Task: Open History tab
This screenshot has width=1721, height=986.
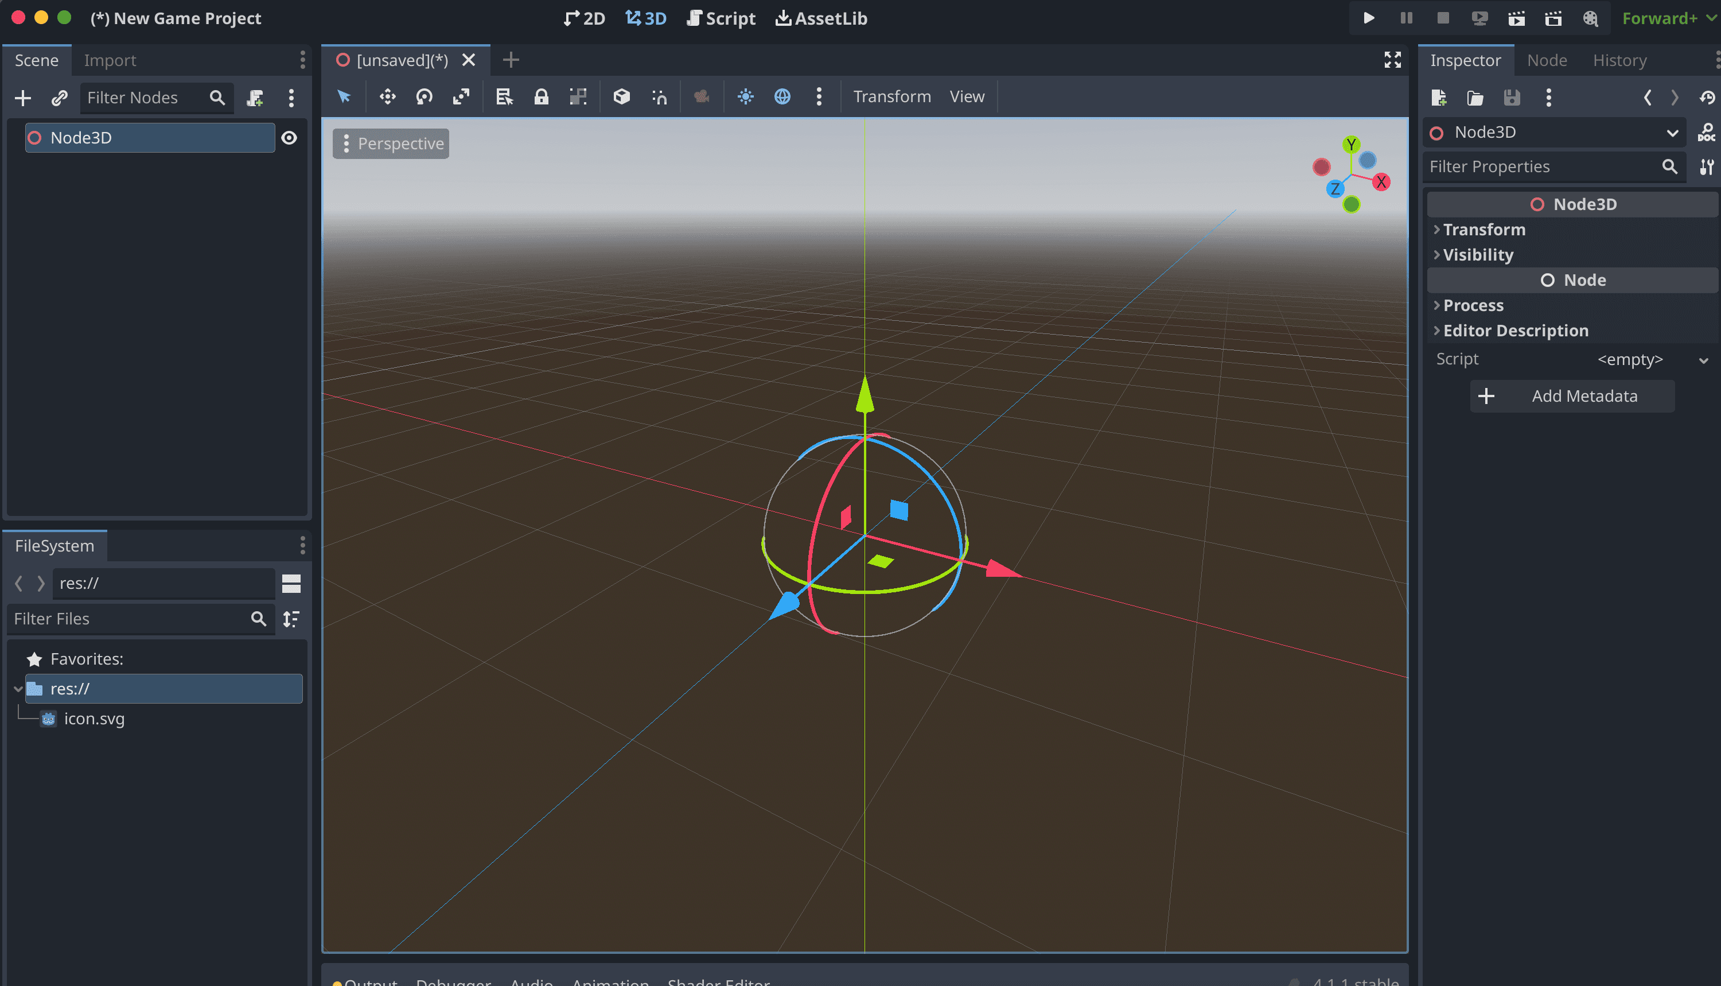Action: coord(1619,61)
